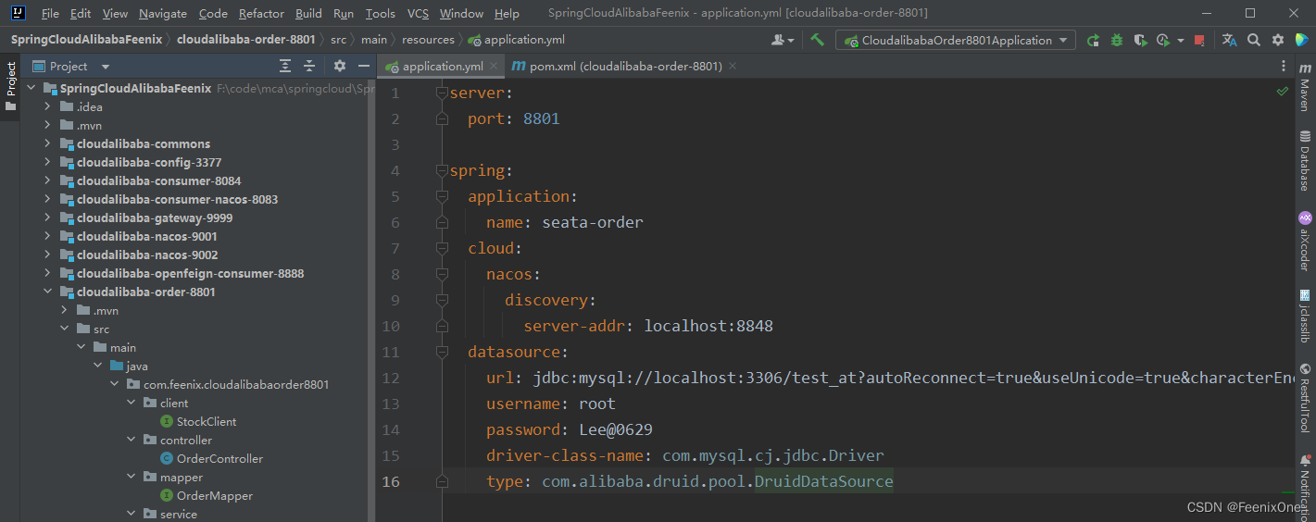Toggle the Maven tool window
The height and width of the screenshot is (522, 1316).
pyautogui.click(x=1305, y=93)
